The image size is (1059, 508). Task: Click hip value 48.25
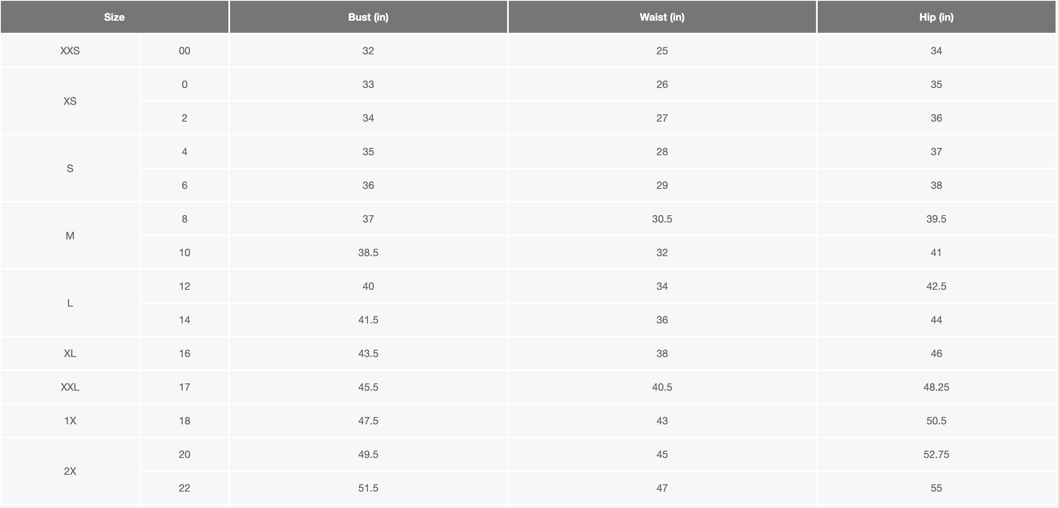(x=936, y=387)
